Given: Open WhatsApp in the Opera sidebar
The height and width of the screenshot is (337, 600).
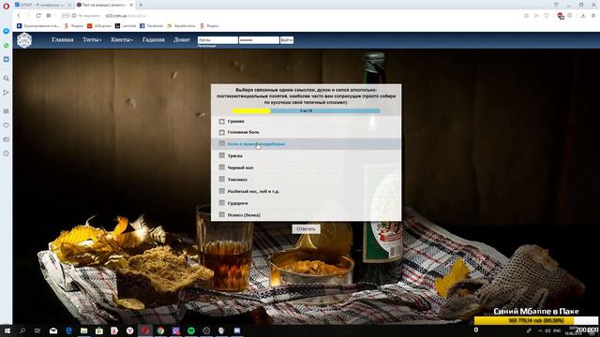Looking at the screenshot, I should click(x=7, y=46).
